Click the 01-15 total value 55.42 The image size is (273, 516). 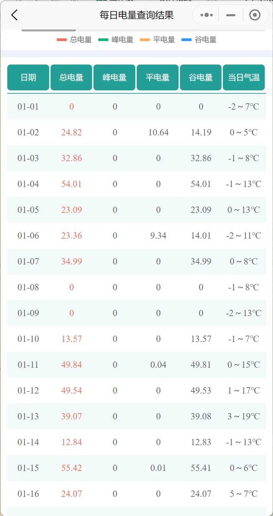(71, 468)
